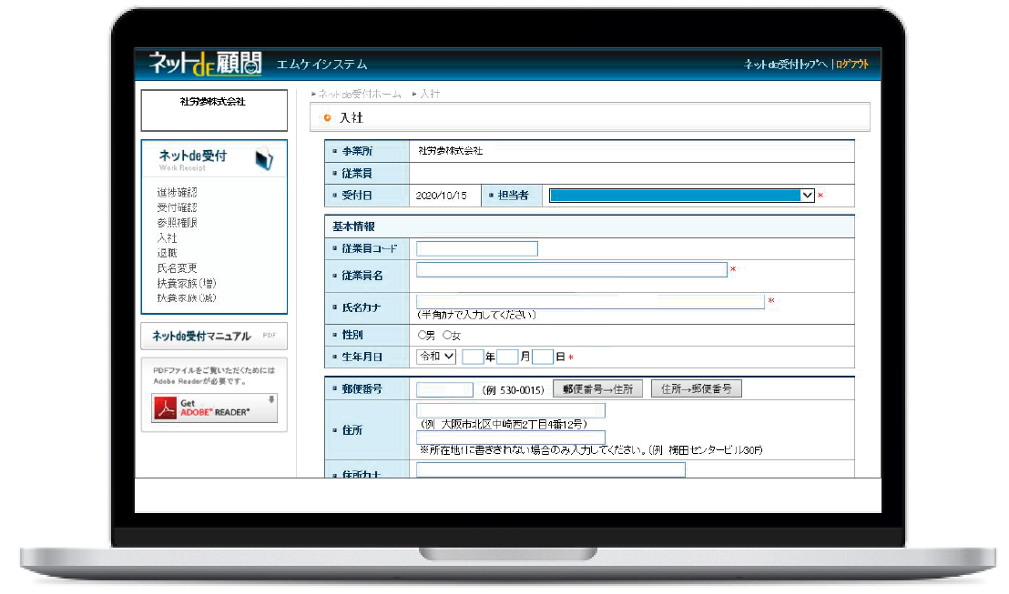Screen dimensions: 1009x594
Task: Click the birth day input field
Action: pos(543,357)
